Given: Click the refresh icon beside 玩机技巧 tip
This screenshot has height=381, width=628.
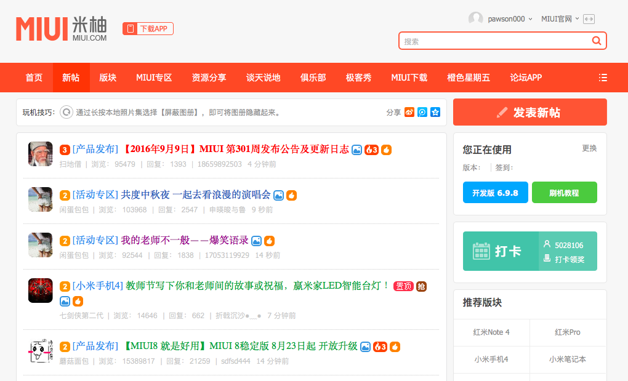Looking at the screenshot, I should pyautogui.click(x=66, y=112).
